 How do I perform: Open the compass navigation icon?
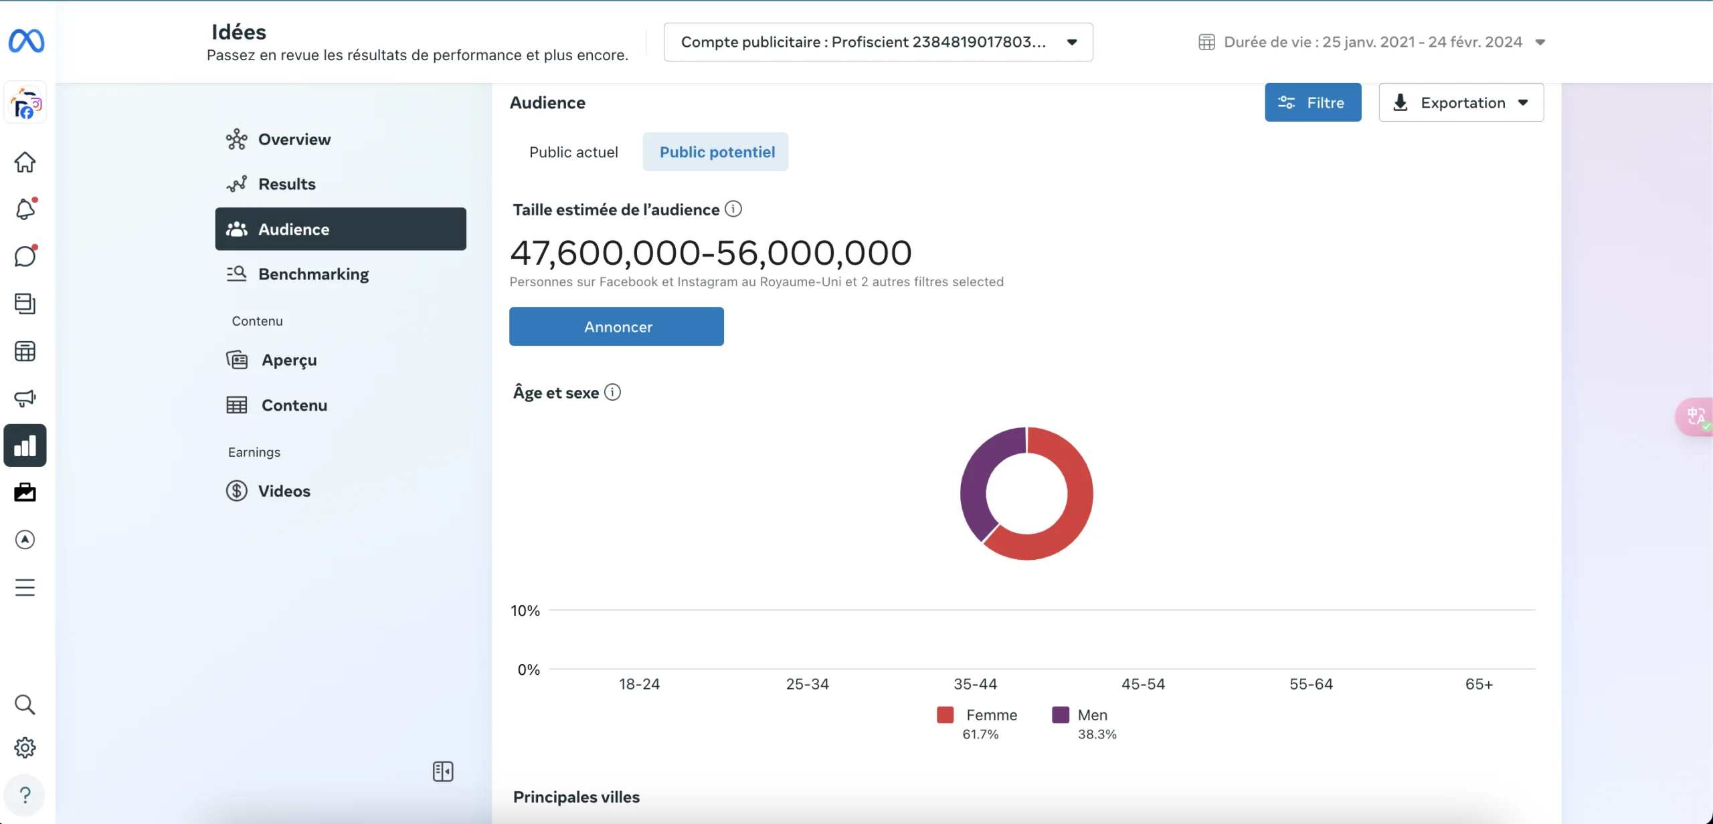pyautogui.click(x=25, y=540)
